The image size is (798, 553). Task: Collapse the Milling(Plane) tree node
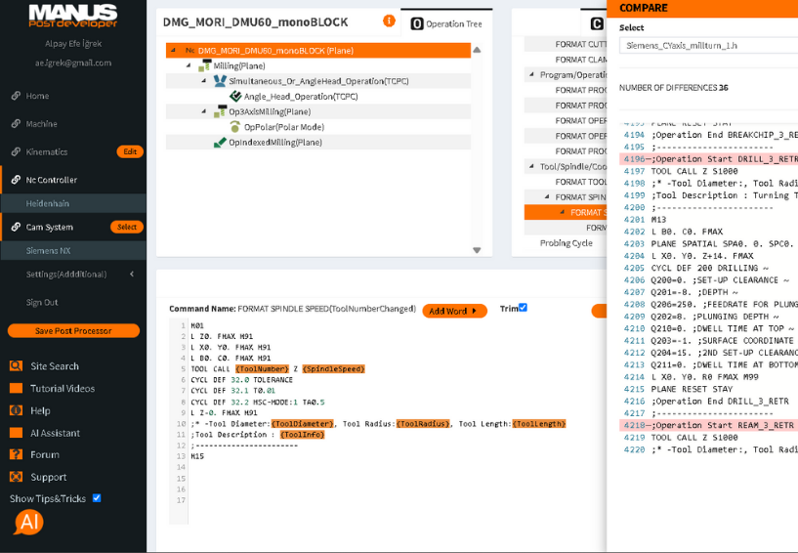[189, 65]
